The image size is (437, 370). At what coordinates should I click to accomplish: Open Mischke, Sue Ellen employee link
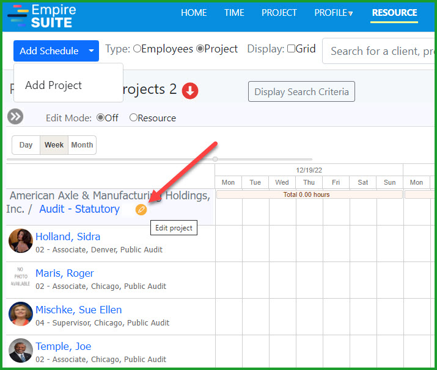(x=79, y=310)
